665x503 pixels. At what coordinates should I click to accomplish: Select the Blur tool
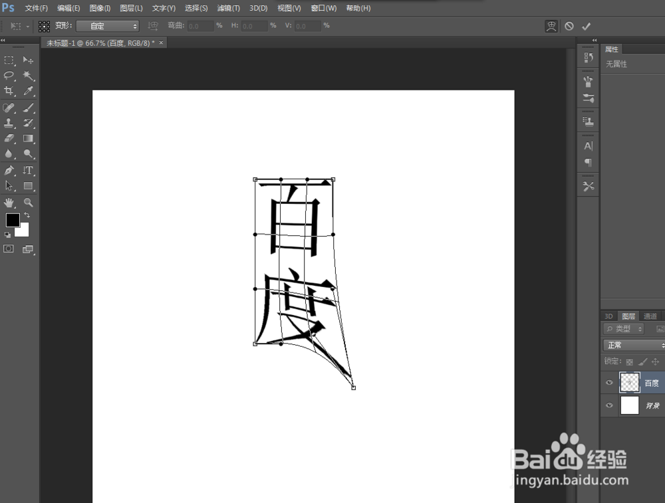[x=9, y=153]
